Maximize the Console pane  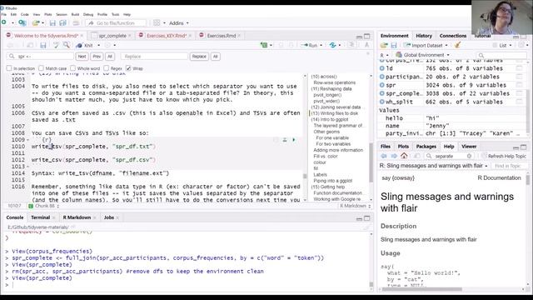click(x=367, y=218)
